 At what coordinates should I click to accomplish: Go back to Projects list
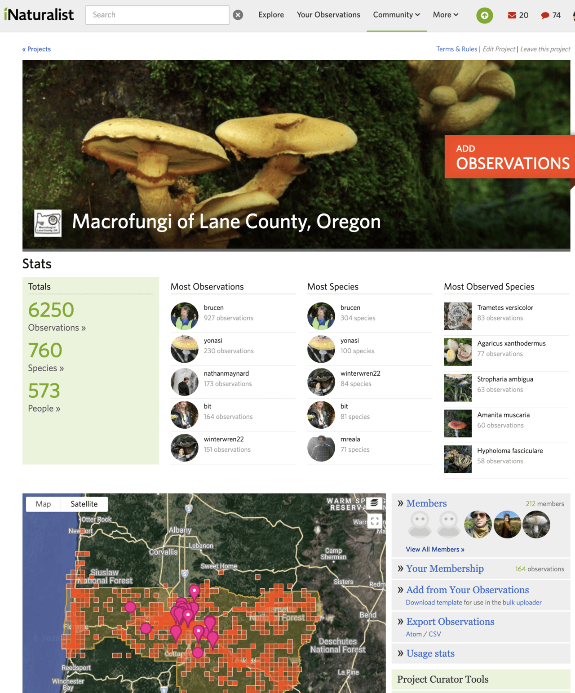36,49
